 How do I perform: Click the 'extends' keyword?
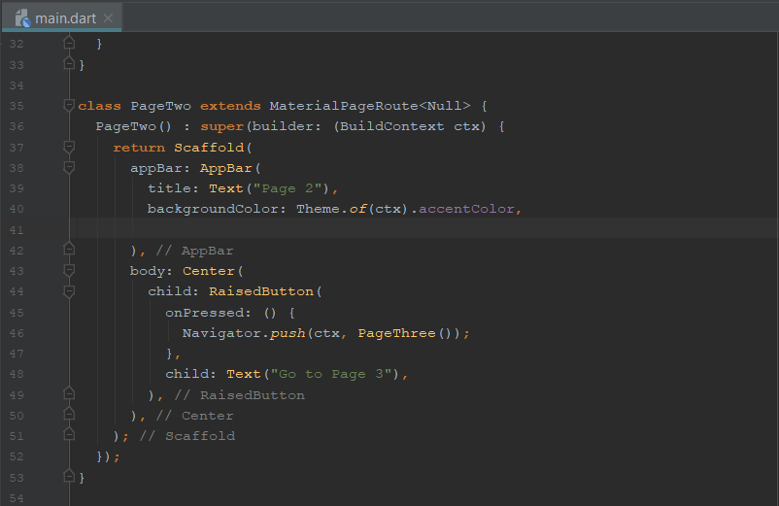[x=230, y=106]
